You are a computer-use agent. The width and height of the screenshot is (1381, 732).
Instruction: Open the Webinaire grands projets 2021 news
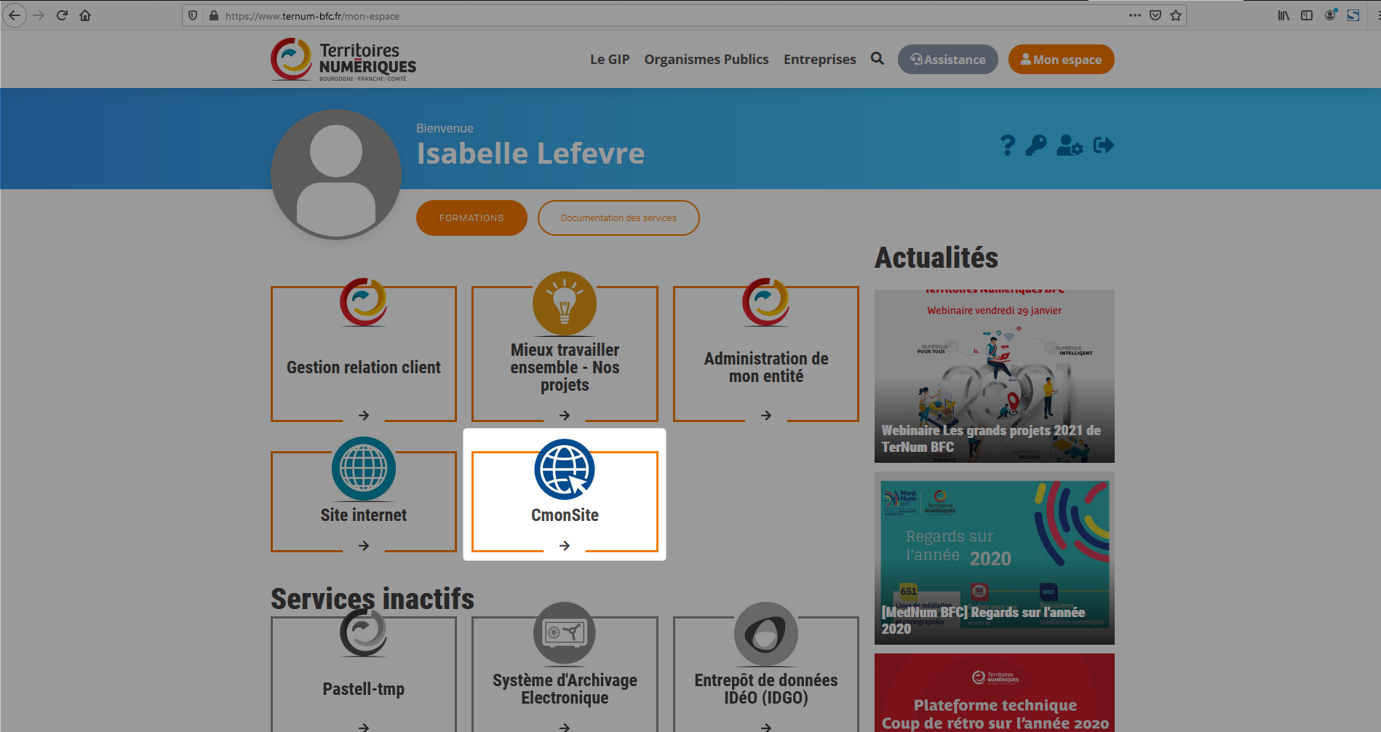pyautogui.click(x=994, y=376)
